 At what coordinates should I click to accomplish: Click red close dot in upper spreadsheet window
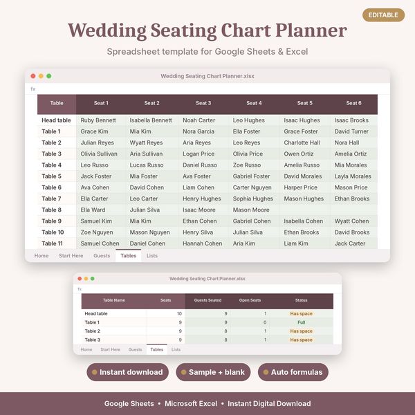click(33, 76)
